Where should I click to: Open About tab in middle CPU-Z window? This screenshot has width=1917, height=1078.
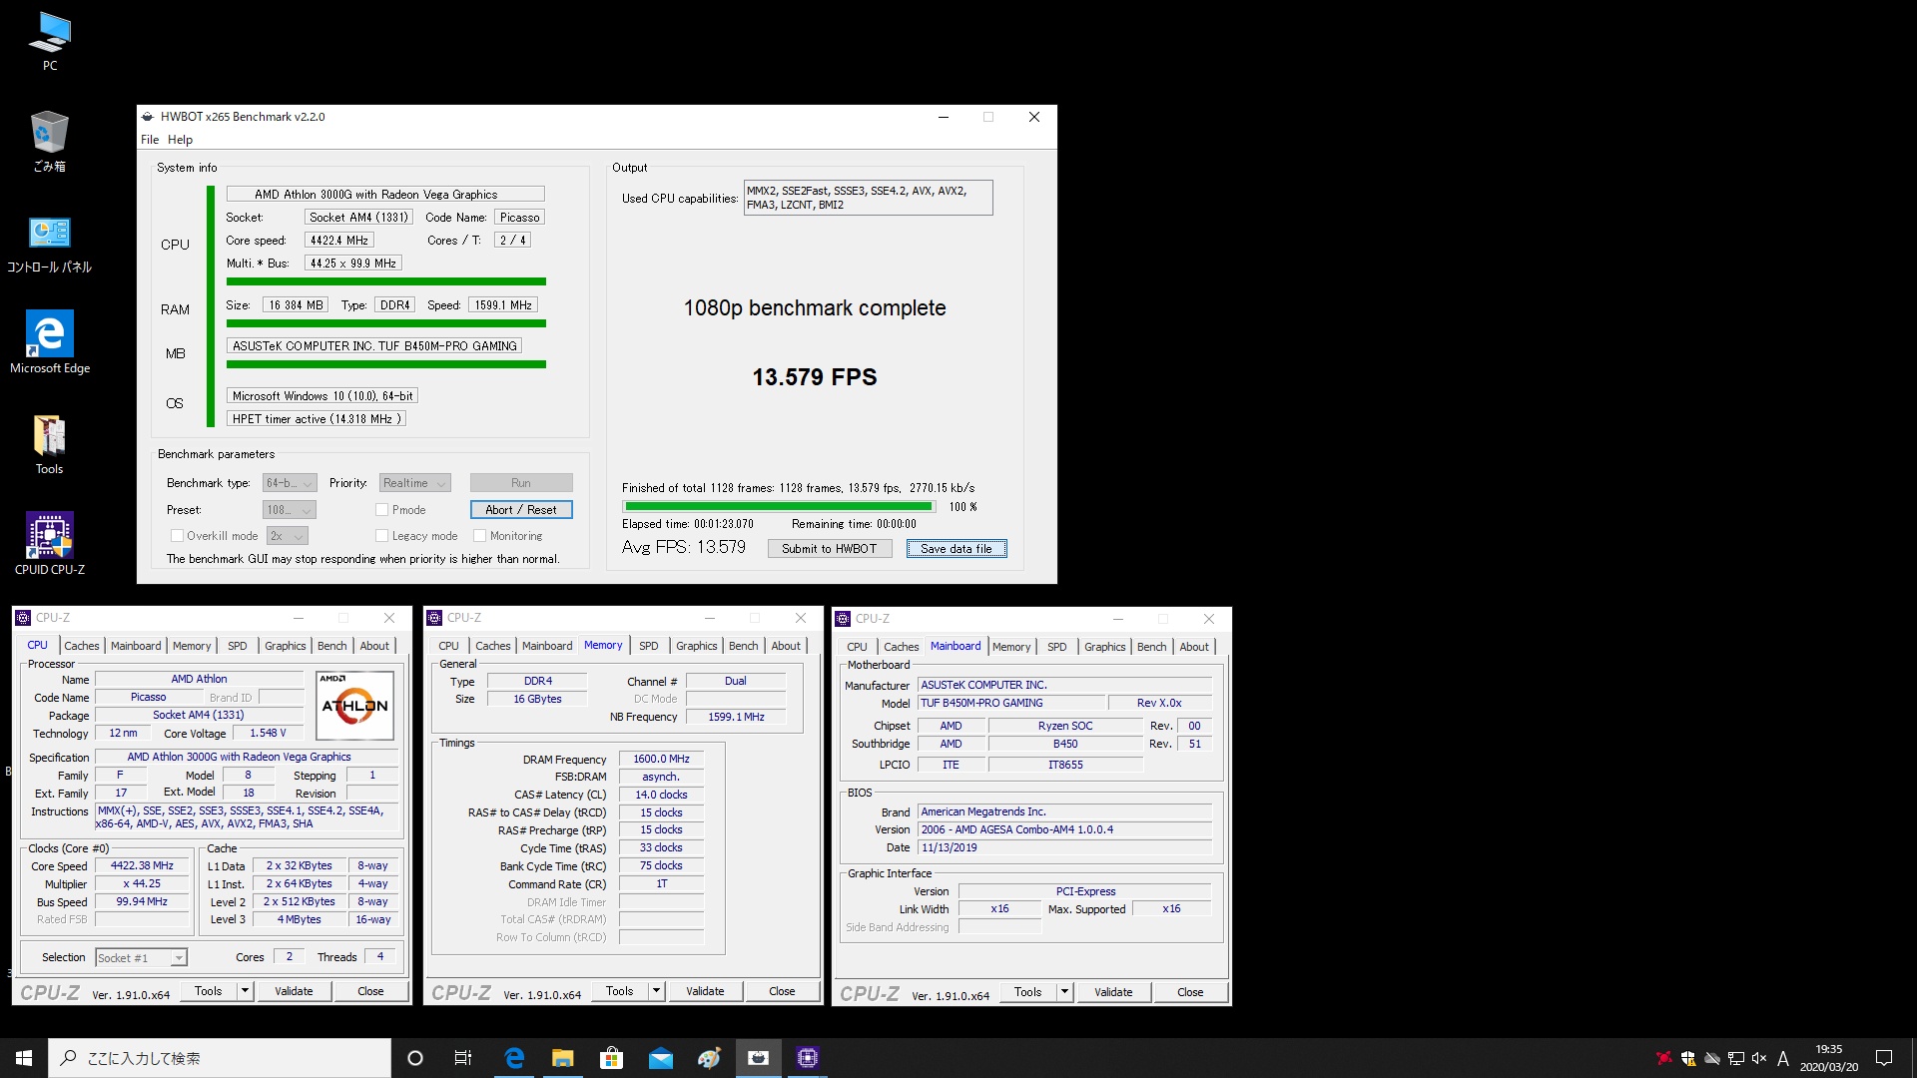786,646
